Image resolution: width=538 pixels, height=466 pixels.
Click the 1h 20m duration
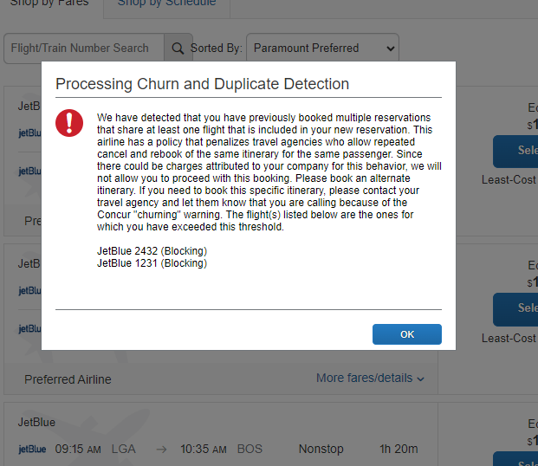click(x=399, y=449)
